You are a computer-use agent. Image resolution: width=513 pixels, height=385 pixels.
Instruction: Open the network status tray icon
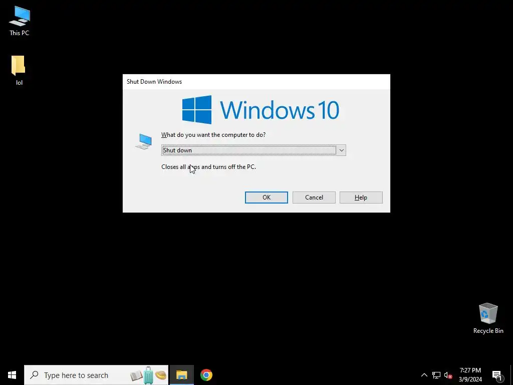pyautogui.click(x=436, y=375)
